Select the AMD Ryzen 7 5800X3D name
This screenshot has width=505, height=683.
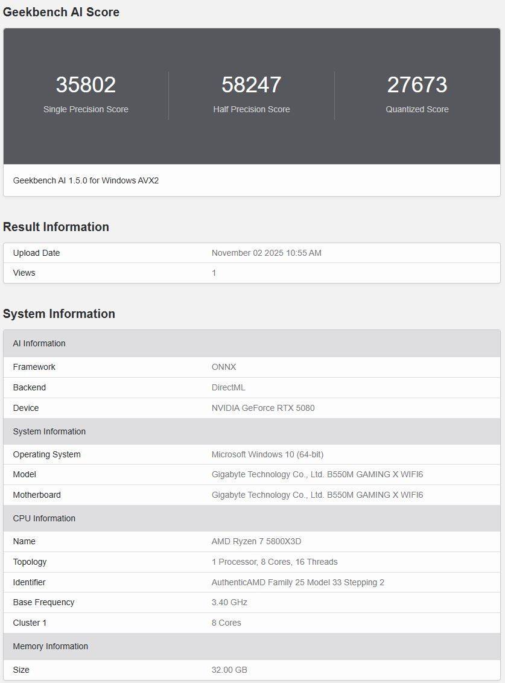(x=256, y=541)
